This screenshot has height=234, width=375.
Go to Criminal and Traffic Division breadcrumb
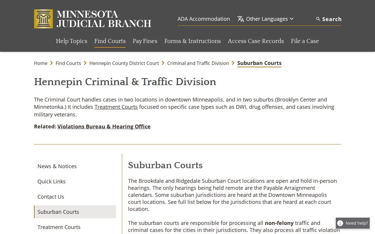[198, 63]
